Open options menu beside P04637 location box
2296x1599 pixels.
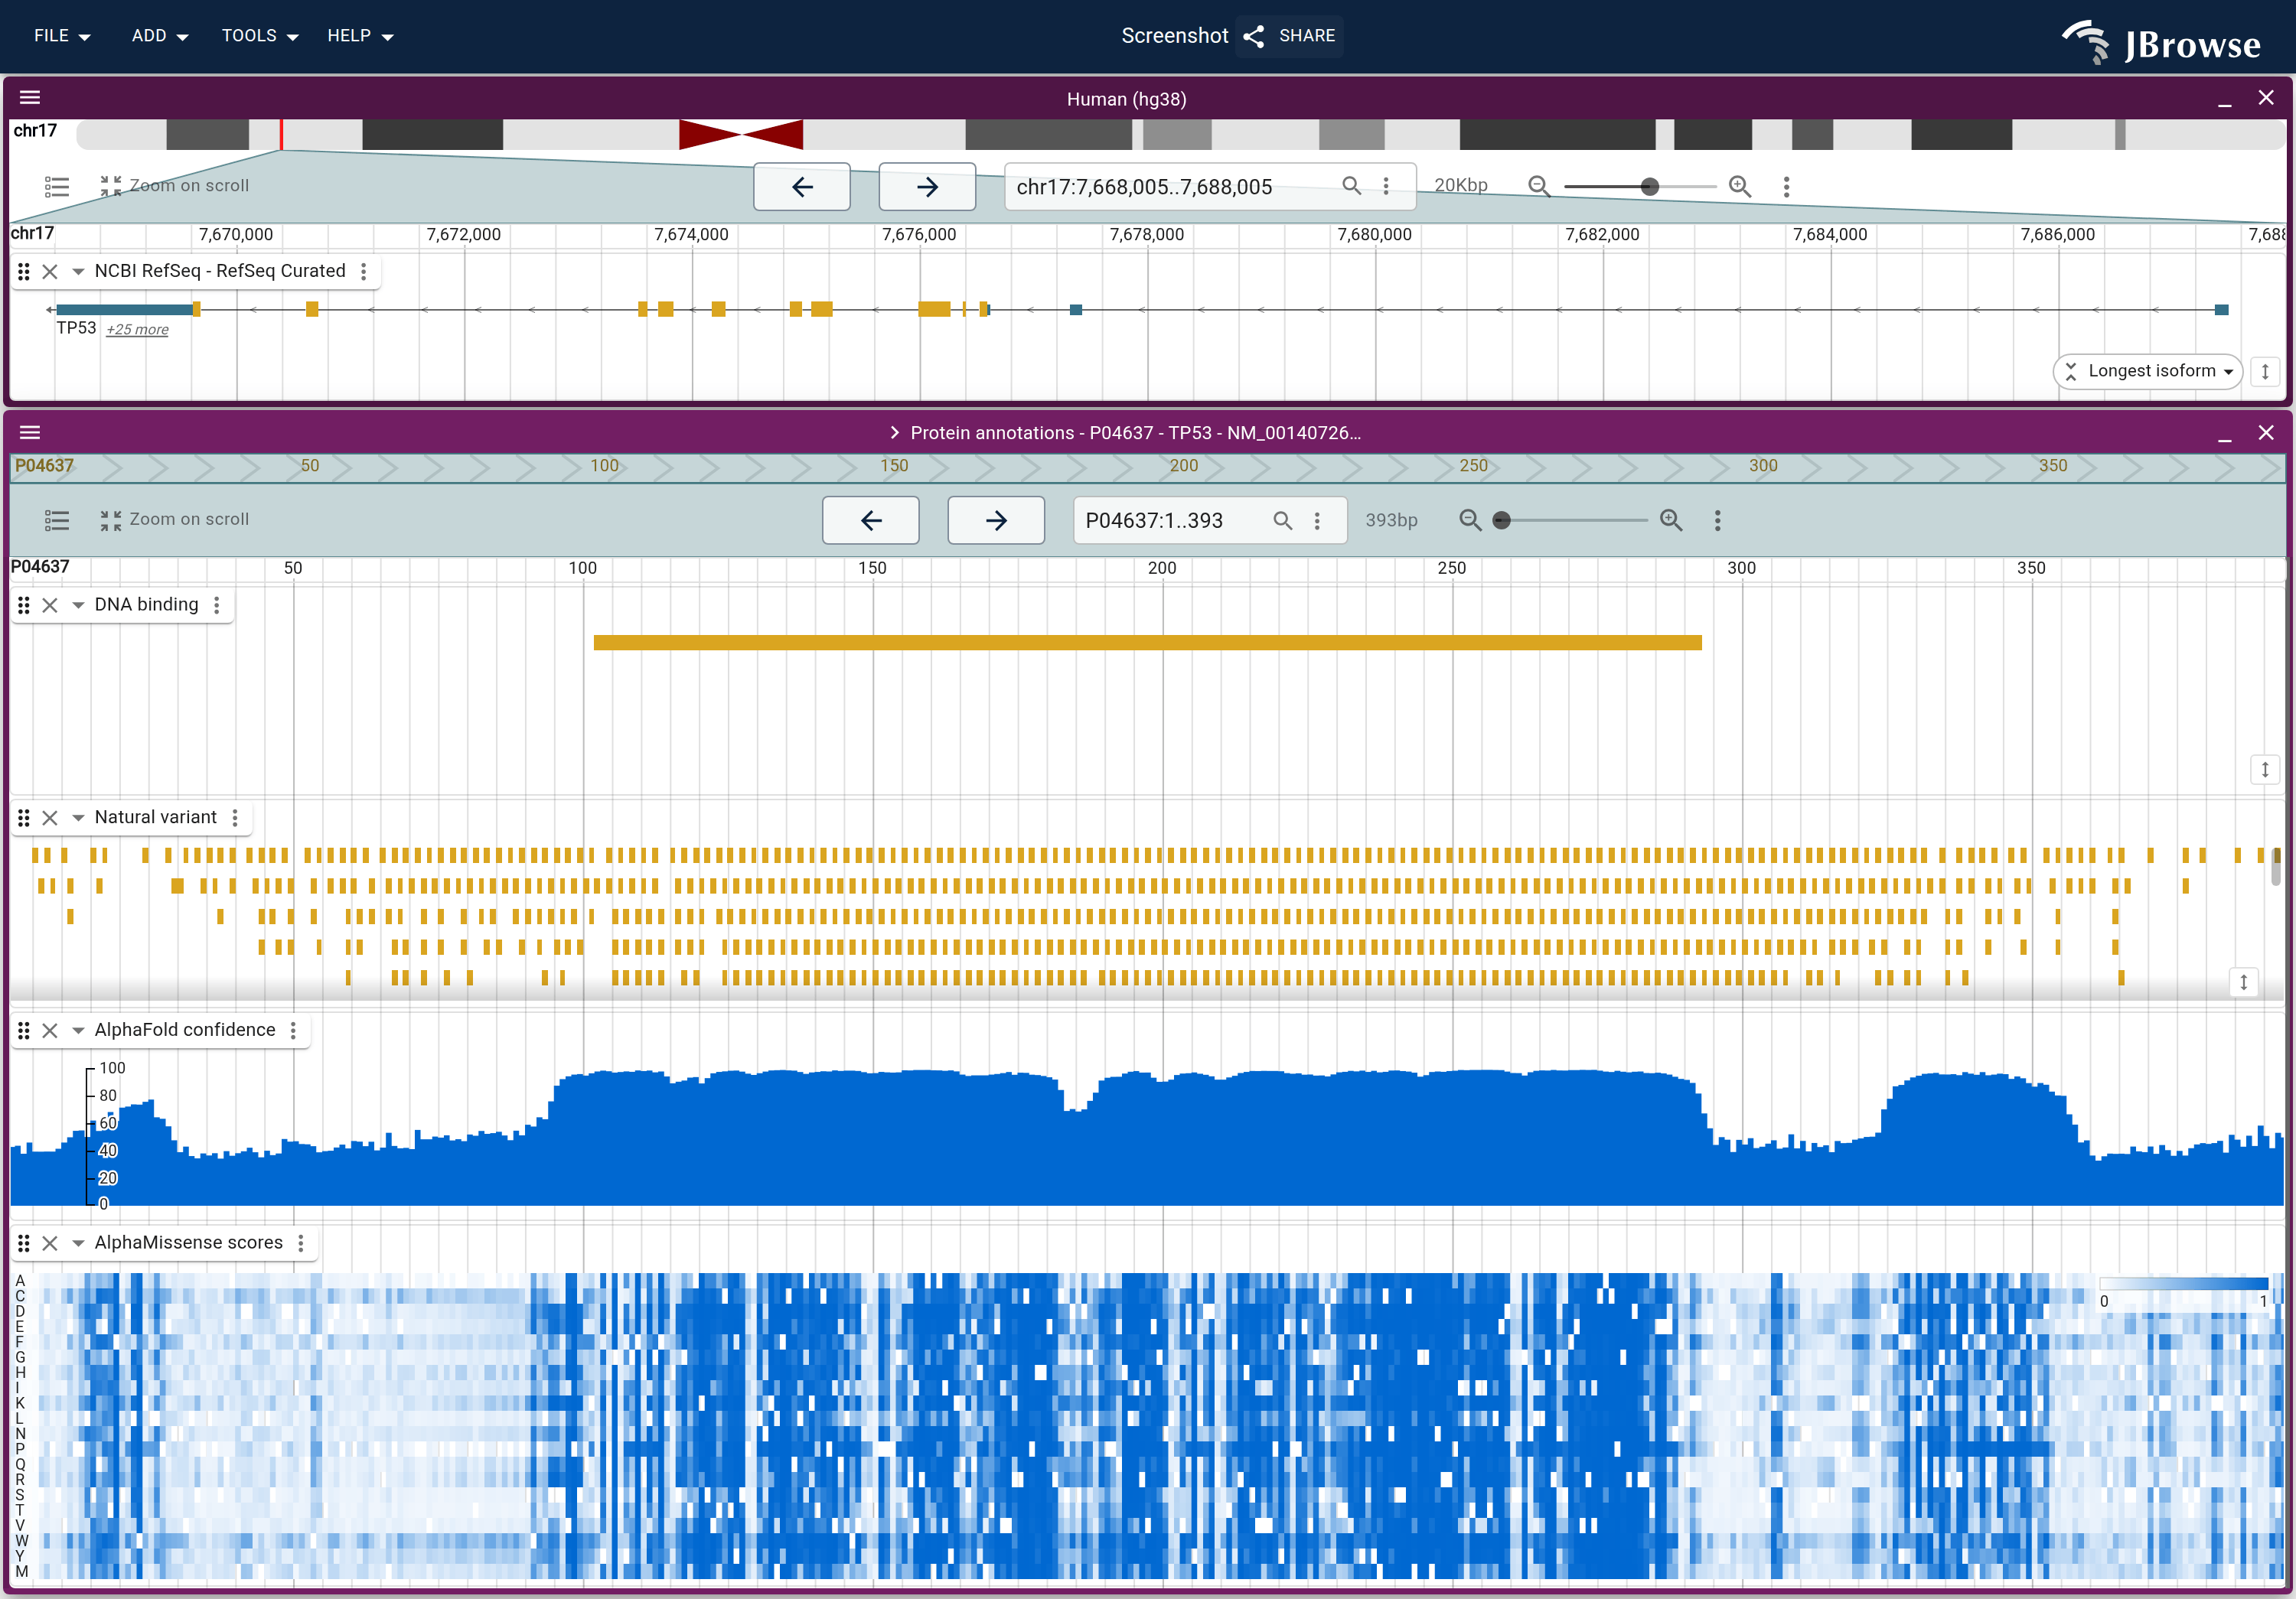(1317, 519)
